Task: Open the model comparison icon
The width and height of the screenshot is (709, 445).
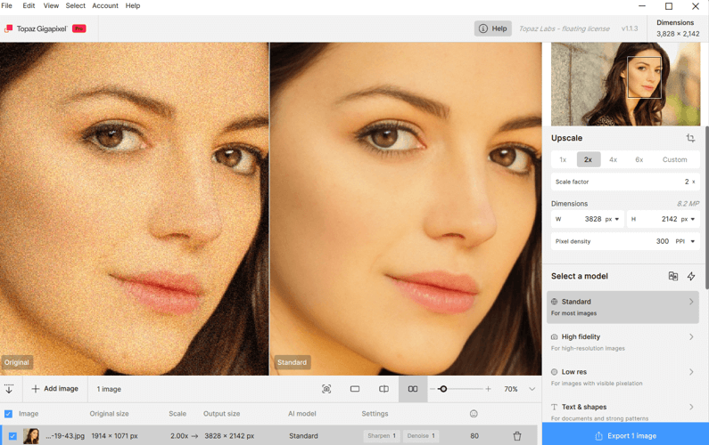Action: coord(673,277)
